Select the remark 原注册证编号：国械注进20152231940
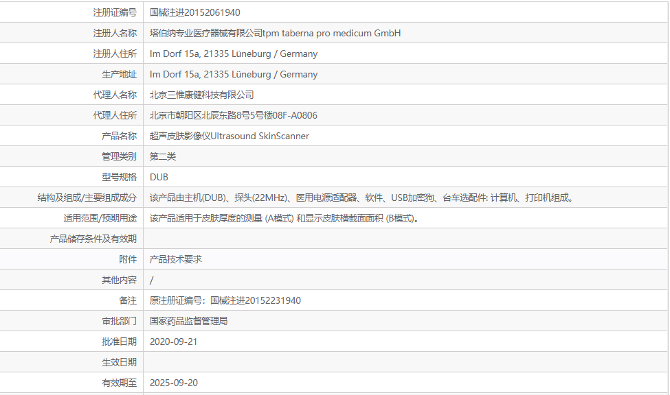This screenshot has height=395, width=670. pyautogui.click(x=225, y=300)
